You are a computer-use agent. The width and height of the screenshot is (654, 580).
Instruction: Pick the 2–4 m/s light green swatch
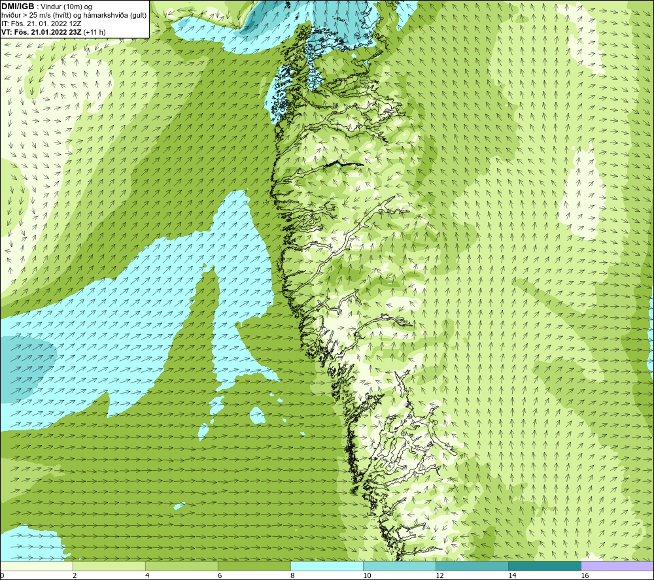[x=109, y=566]
